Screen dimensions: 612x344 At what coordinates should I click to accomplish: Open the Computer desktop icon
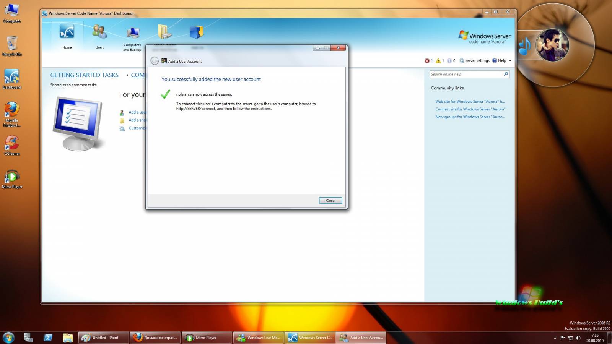pyautogui.click(x=12, y=13)
